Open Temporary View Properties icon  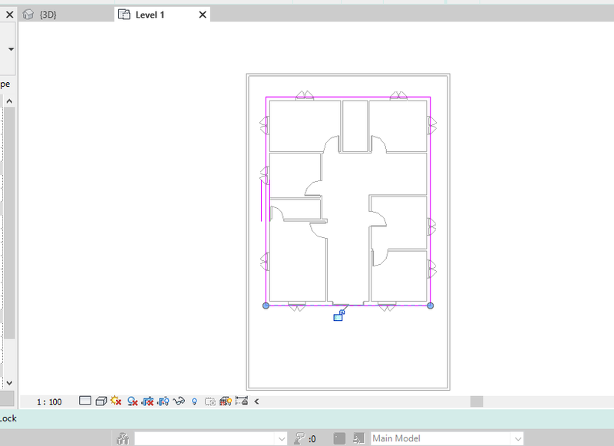click(210, 401)
